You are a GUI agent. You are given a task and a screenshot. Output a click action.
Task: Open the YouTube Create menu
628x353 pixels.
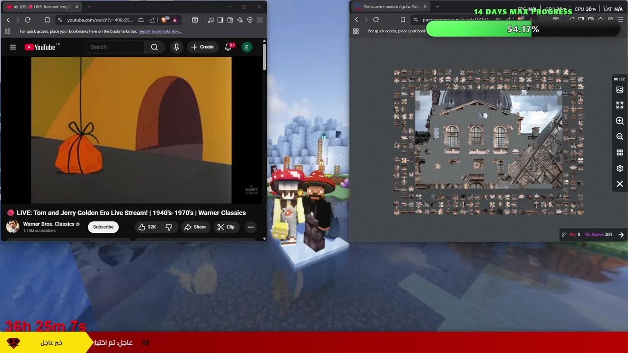pos(203,47)
